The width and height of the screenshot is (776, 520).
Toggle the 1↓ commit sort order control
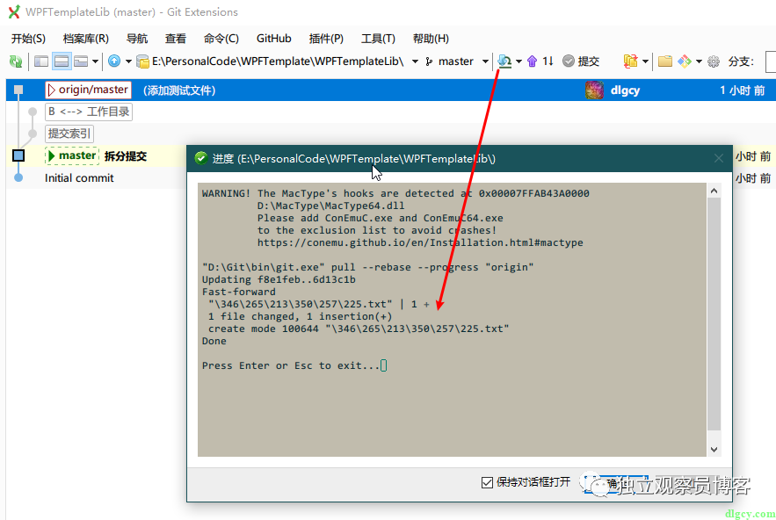(548, 61)
